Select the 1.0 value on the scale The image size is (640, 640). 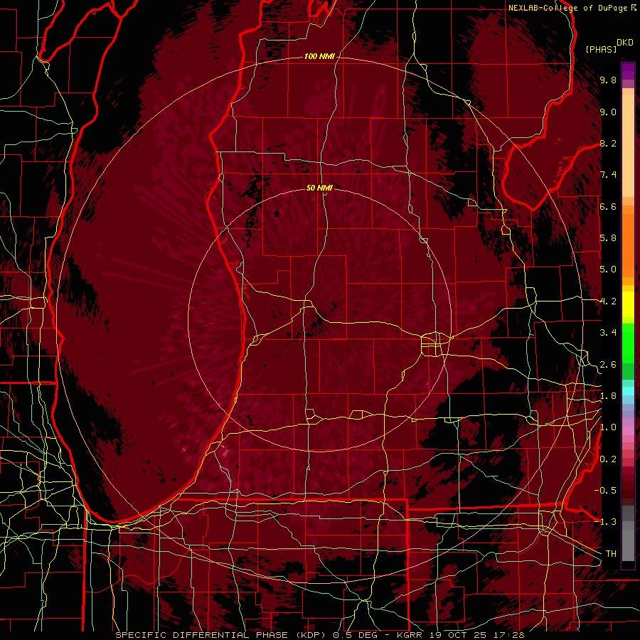pos(608,427)
